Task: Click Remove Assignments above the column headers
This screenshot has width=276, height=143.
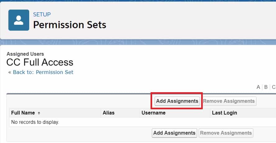Action: click(229, 101)
